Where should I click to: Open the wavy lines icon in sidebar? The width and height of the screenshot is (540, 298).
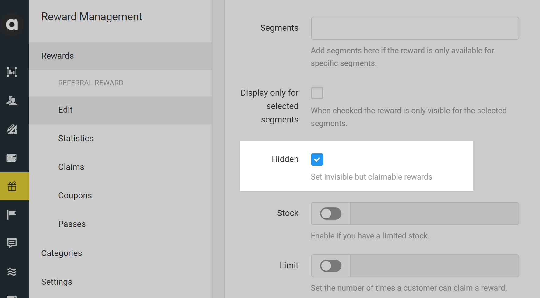(12, 272)
